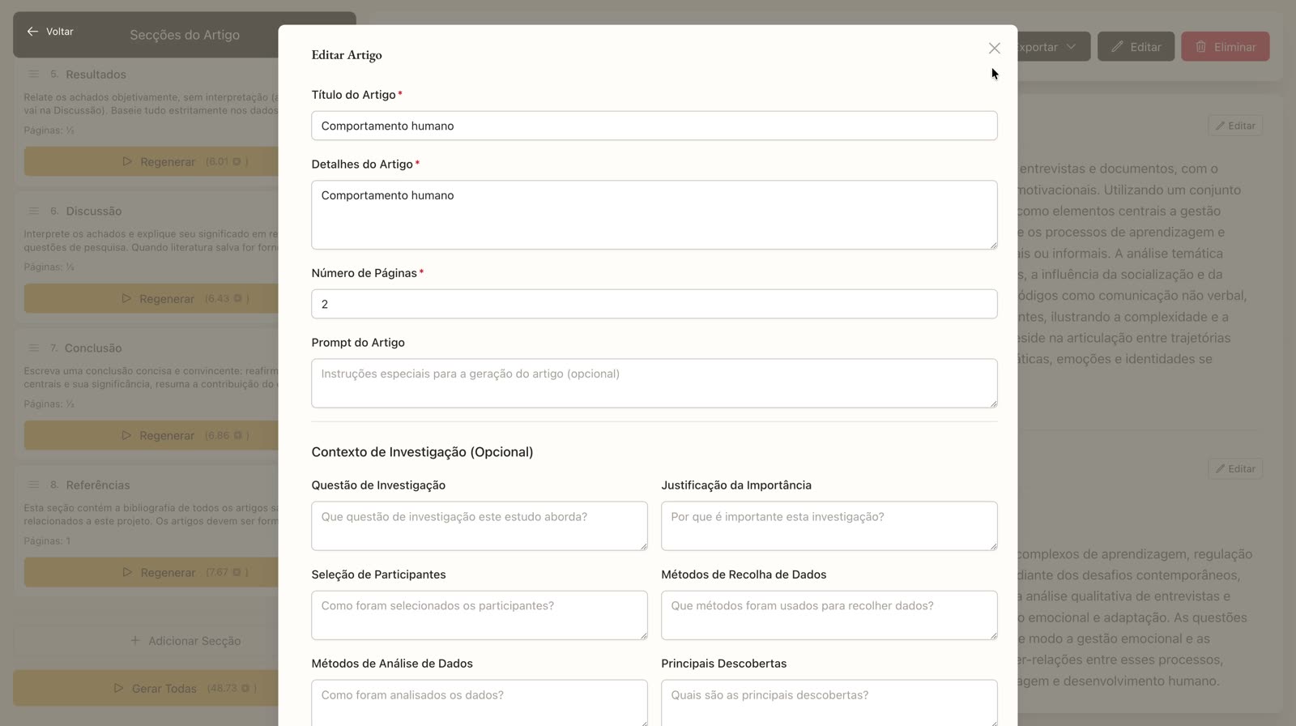The image size is (1296, 726).
Task: Regenerate the Resultados section
Action: click(x=151, y=162)
